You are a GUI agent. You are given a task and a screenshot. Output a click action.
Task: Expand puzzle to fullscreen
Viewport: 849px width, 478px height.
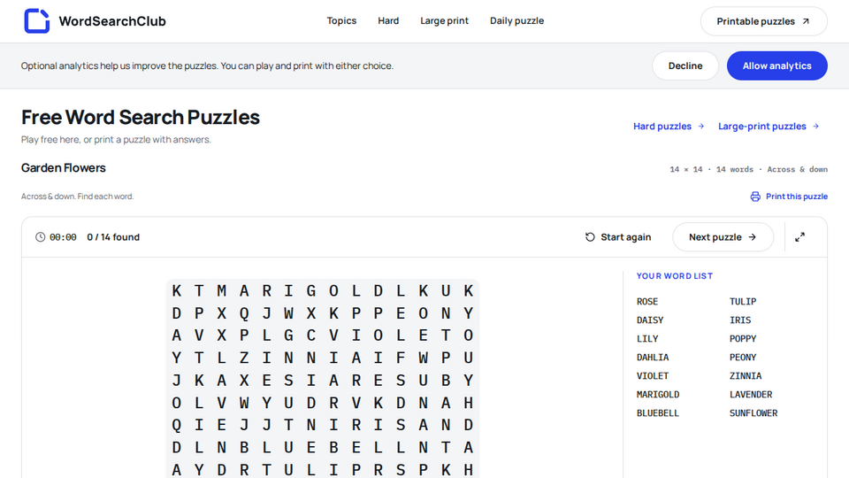click(799, 237)
